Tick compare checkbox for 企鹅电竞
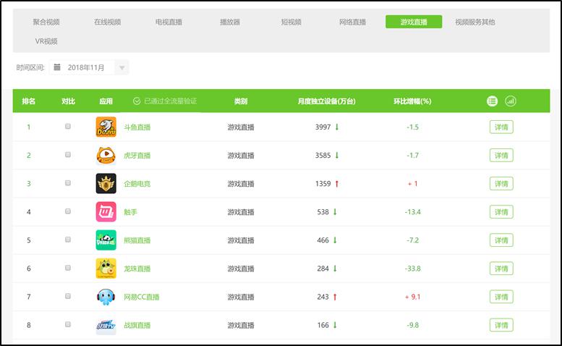This screenshot has width=562, height=346. click(x=68, y=183)
